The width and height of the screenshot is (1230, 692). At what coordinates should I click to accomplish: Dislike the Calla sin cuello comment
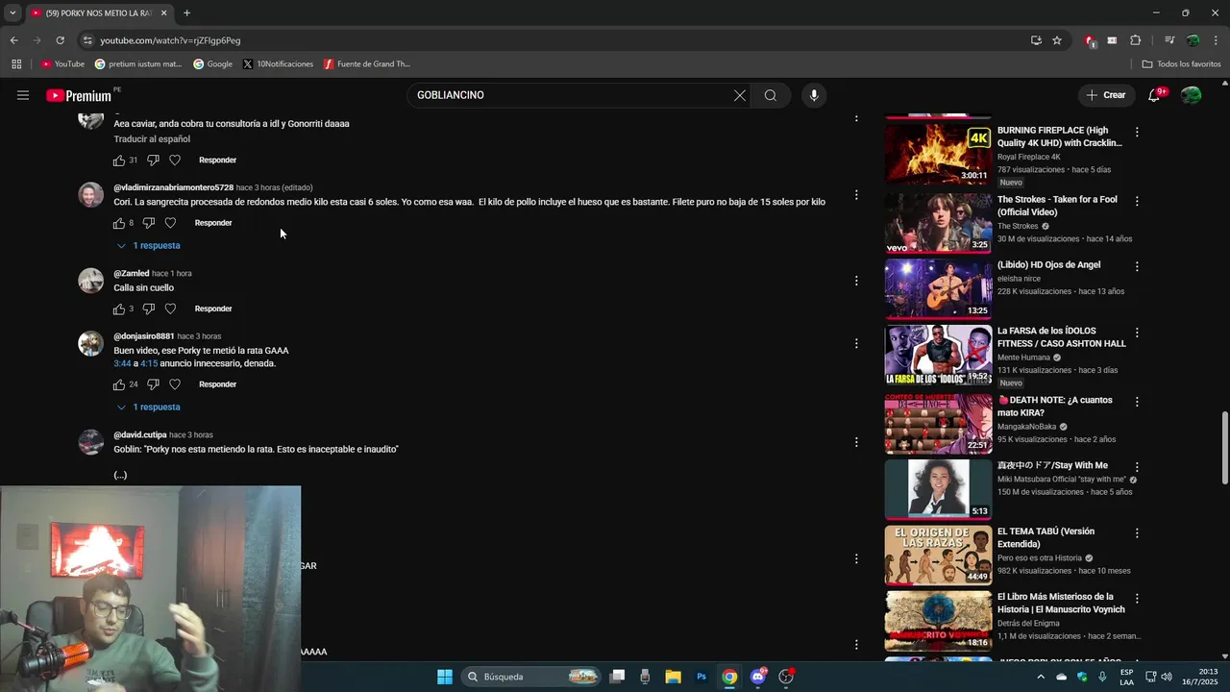[x=148, y=309]
